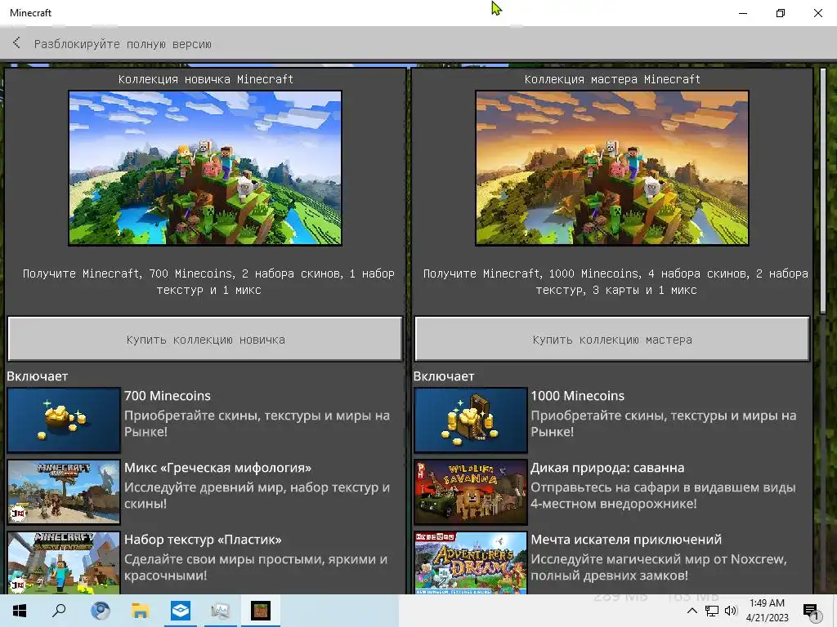Click Набор текстур «Пластик» title

(x=203, y=540)
